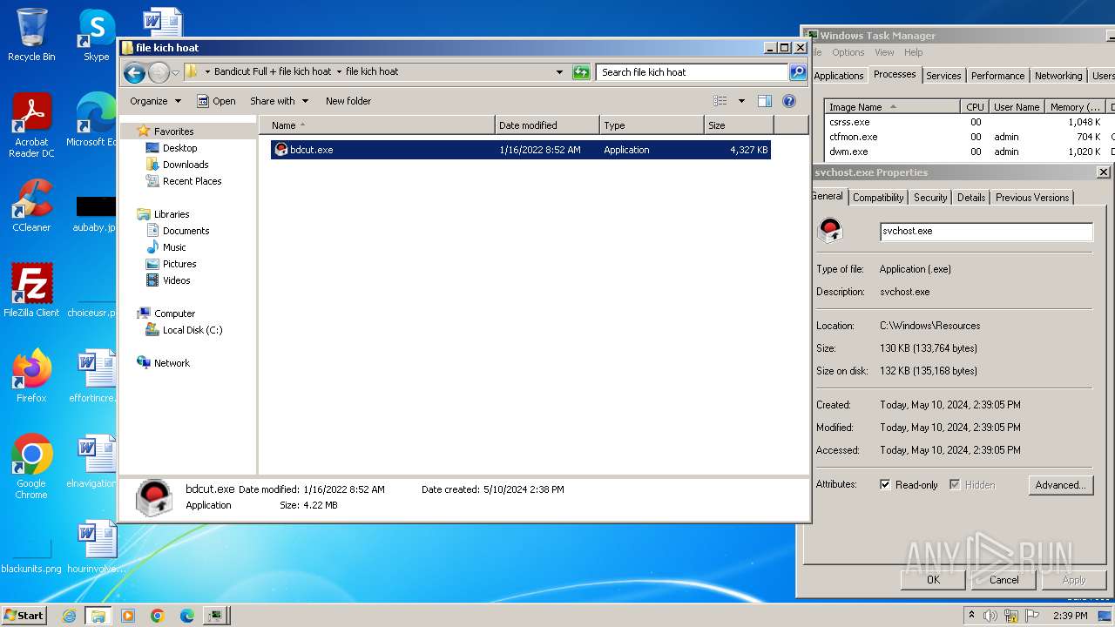1115x627 pixels.
Task: Open the Recycle Bin desktop icon
Action: 31,35
